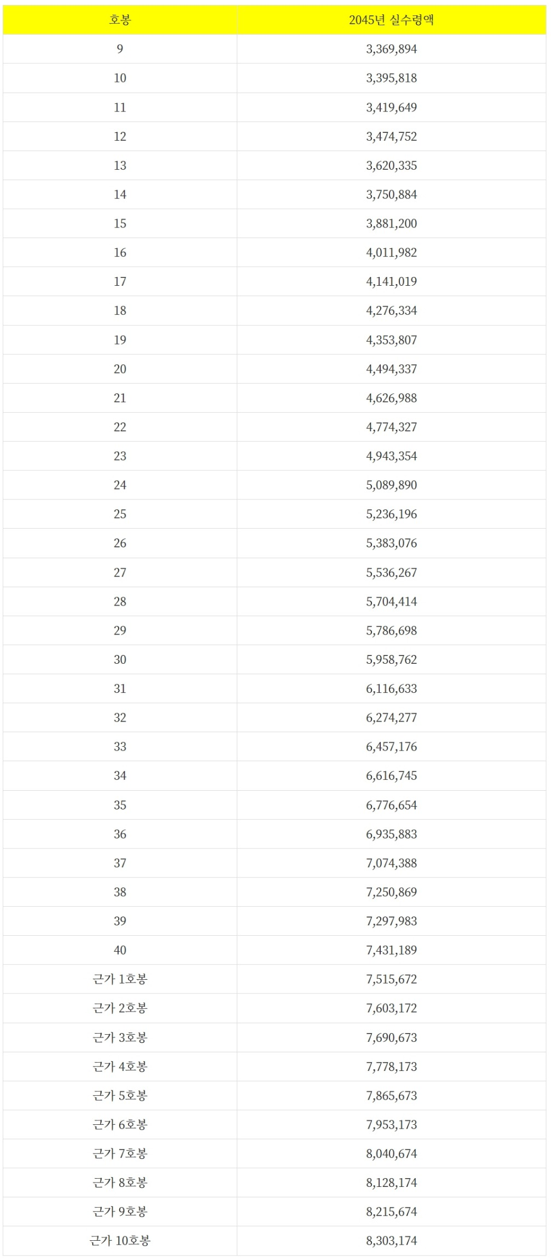Select the 호봉 28 row label
Screen dimensions: 551x1260
click(120, 602)
